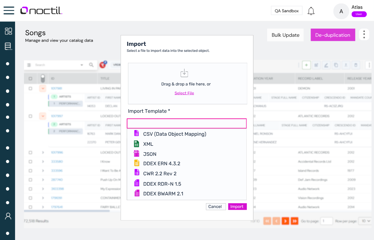
Task: Click the Select File link
Action: (x=184, y=93)
